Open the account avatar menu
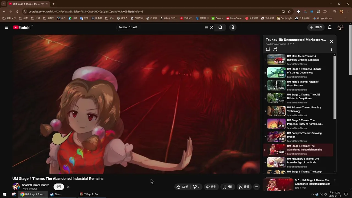This screenshot has width=352, height=198. click(340, 27)
